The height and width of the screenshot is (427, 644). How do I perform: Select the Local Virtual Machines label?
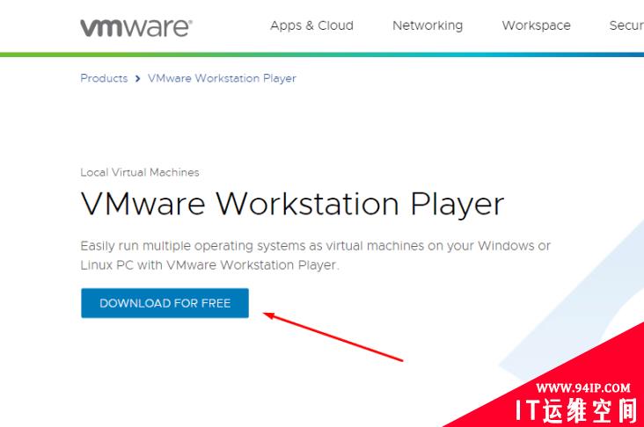[x=140, y=172]
